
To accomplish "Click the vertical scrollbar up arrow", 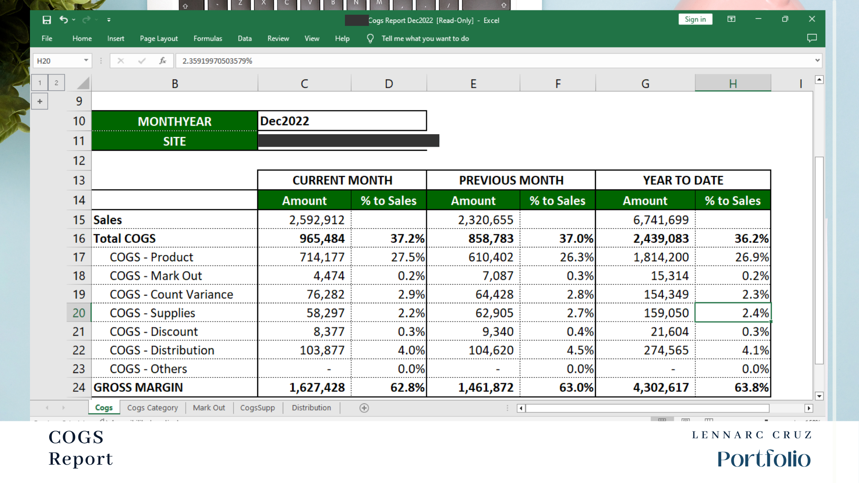I will [819, 80].
